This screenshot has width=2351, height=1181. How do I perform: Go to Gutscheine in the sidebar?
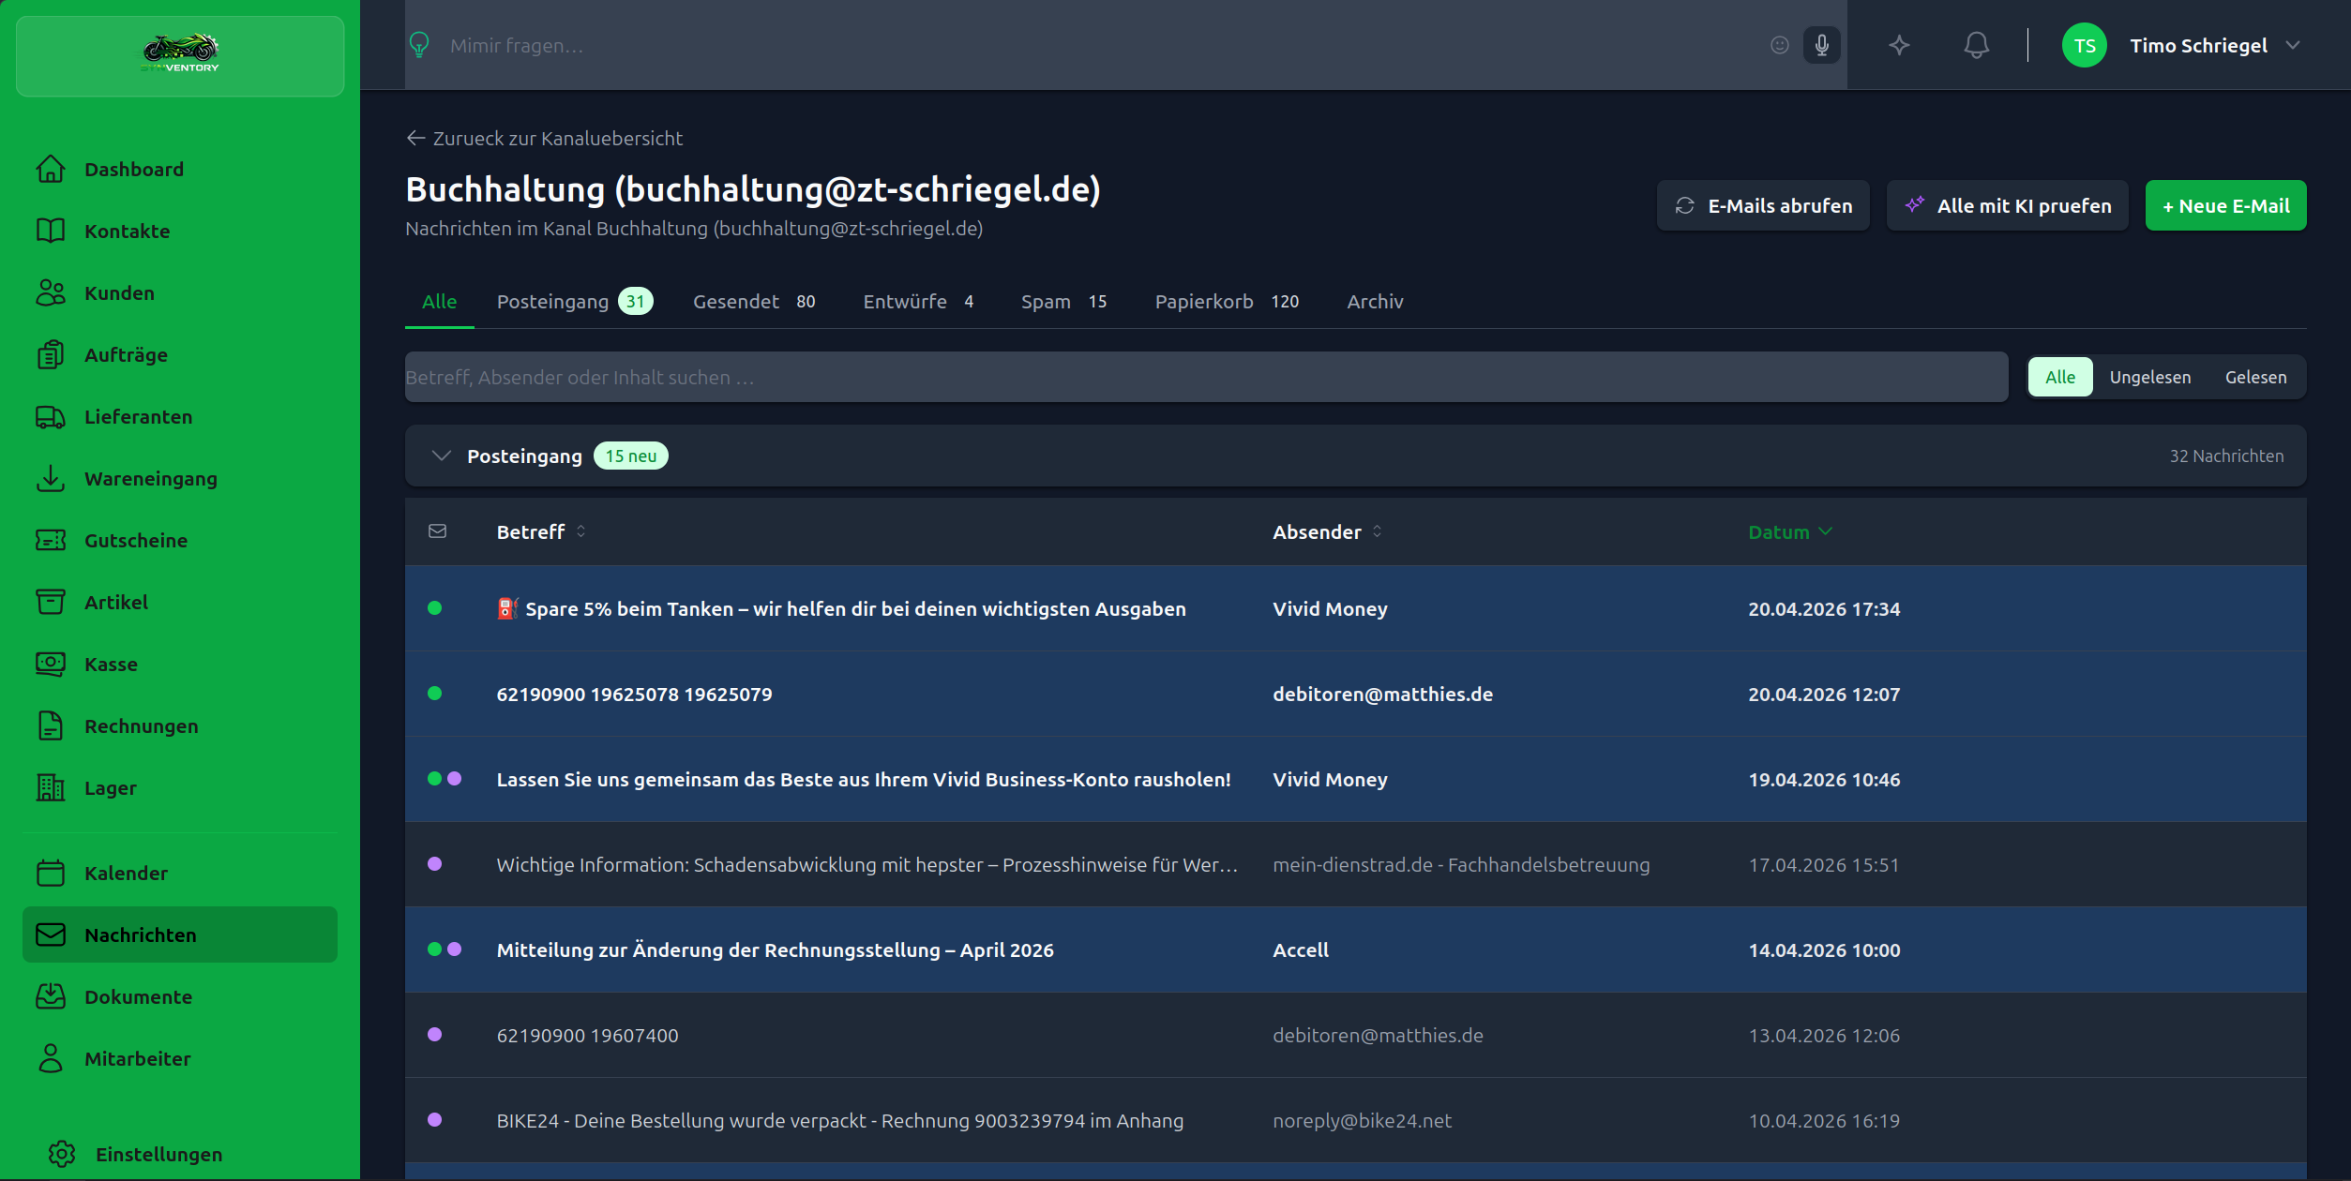pos(135,541)
